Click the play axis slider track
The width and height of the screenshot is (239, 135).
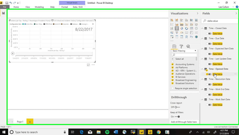54,53
